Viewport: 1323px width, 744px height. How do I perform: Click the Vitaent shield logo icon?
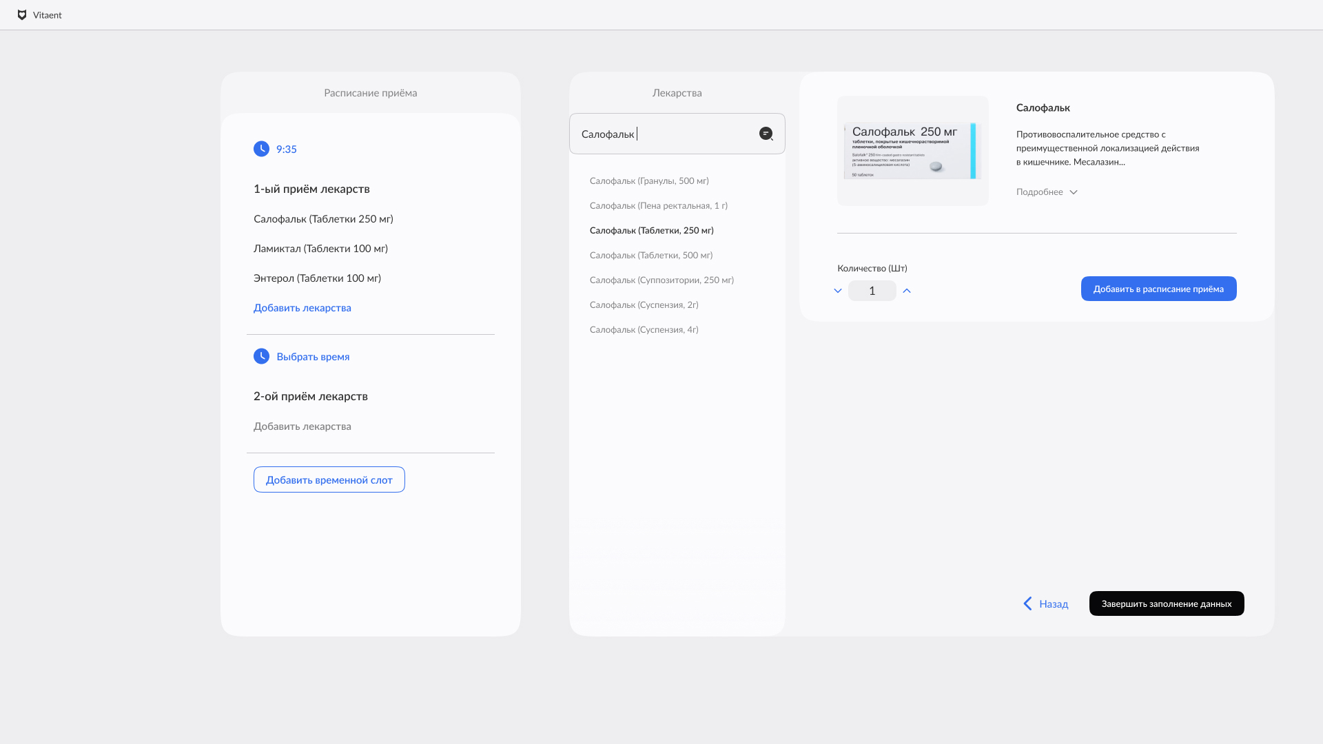(22, 15)
